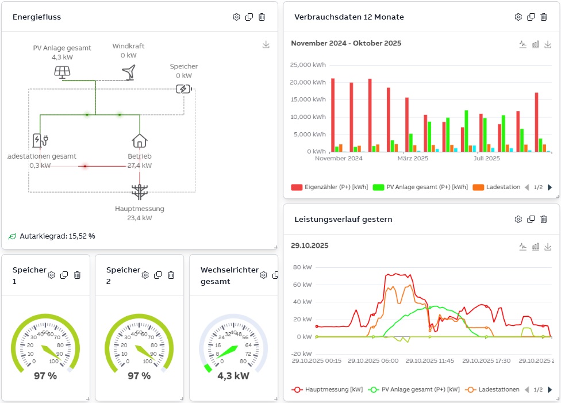Go to previous legend page in Verbrauchsdaten

tap(527, 187)
